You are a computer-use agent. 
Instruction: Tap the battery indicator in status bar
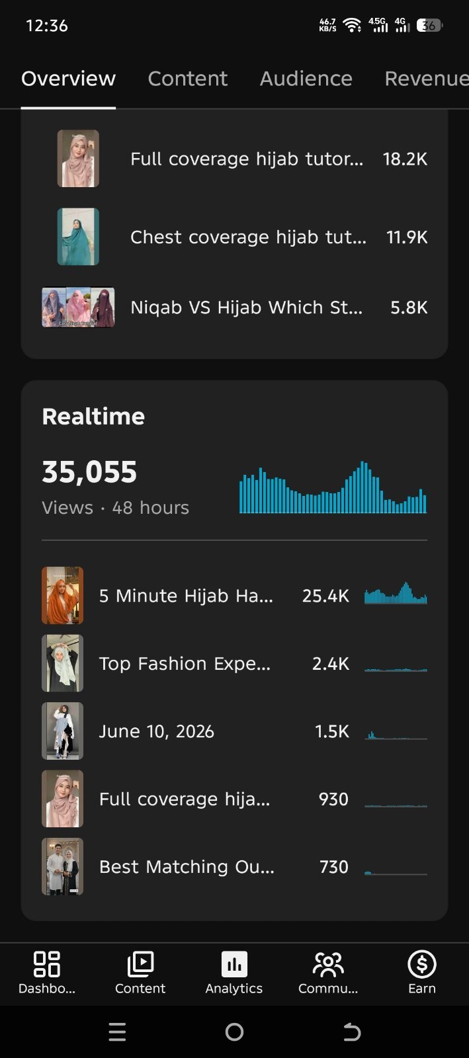(x=429, y=25)
